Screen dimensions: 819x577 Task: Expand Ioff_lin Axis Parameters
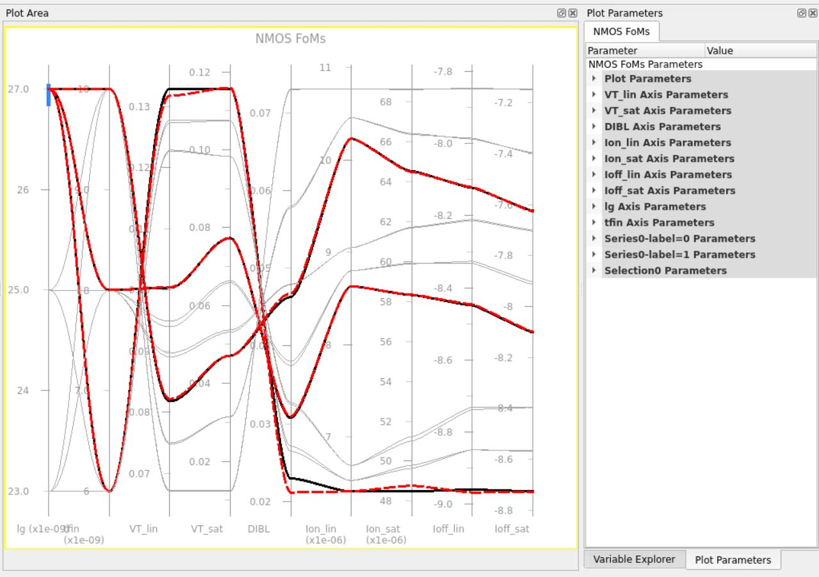tap(594, 175)
